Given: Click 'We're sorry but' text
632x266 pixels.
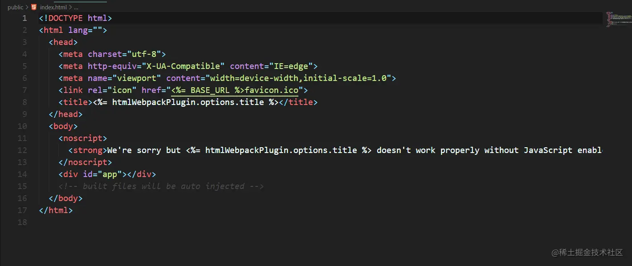Looking at the screenshot, I should (144, 150).
